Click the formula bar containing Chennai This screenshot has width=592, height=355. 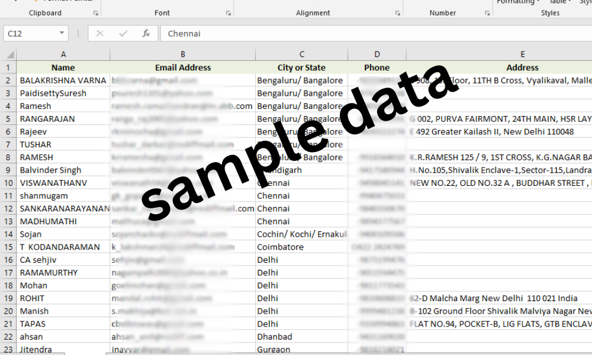[376, 34]
